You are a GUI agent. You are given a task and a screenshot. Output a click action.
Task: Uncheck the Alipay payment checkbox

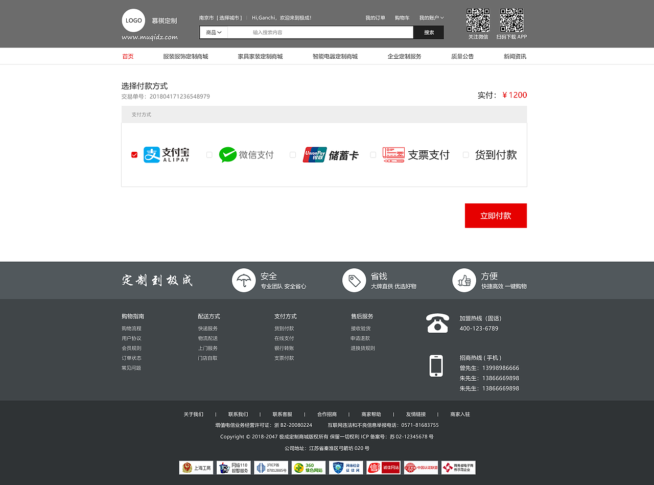(x=134, y=154)
